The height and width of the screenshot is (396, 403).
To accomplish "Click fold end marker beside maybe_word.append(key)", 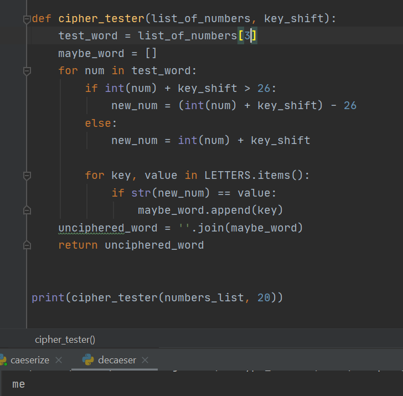I will [27, 210].
